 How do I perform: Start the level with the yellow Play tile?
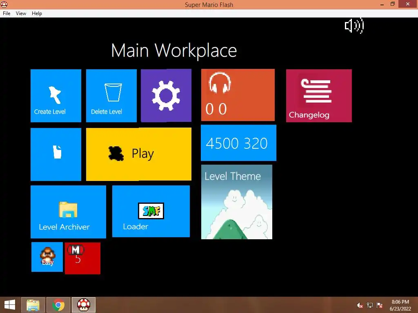pos(139,154)
